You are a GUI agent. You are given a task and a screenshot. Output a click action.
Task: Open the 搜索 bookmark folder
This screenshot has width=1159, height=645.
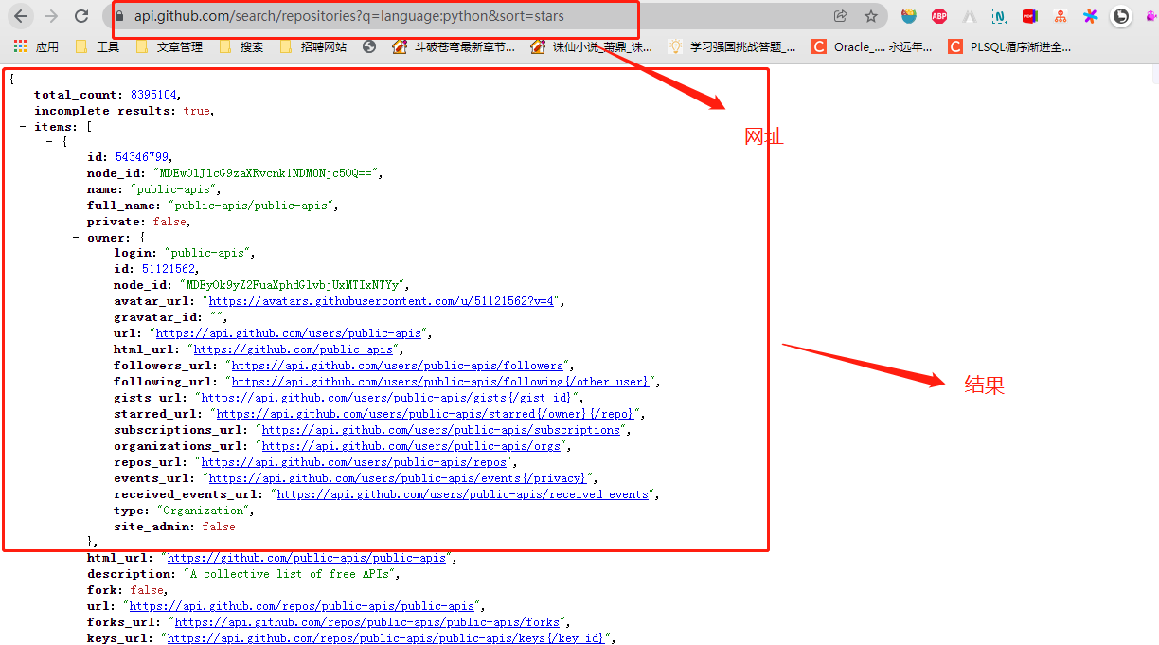pyautogui.click(x=241, y=46)
